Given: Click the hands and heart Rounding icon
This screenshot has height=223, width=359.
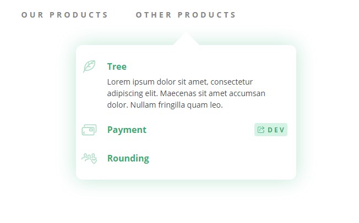Looking at the screenshot, I should (x=89, y=159).
